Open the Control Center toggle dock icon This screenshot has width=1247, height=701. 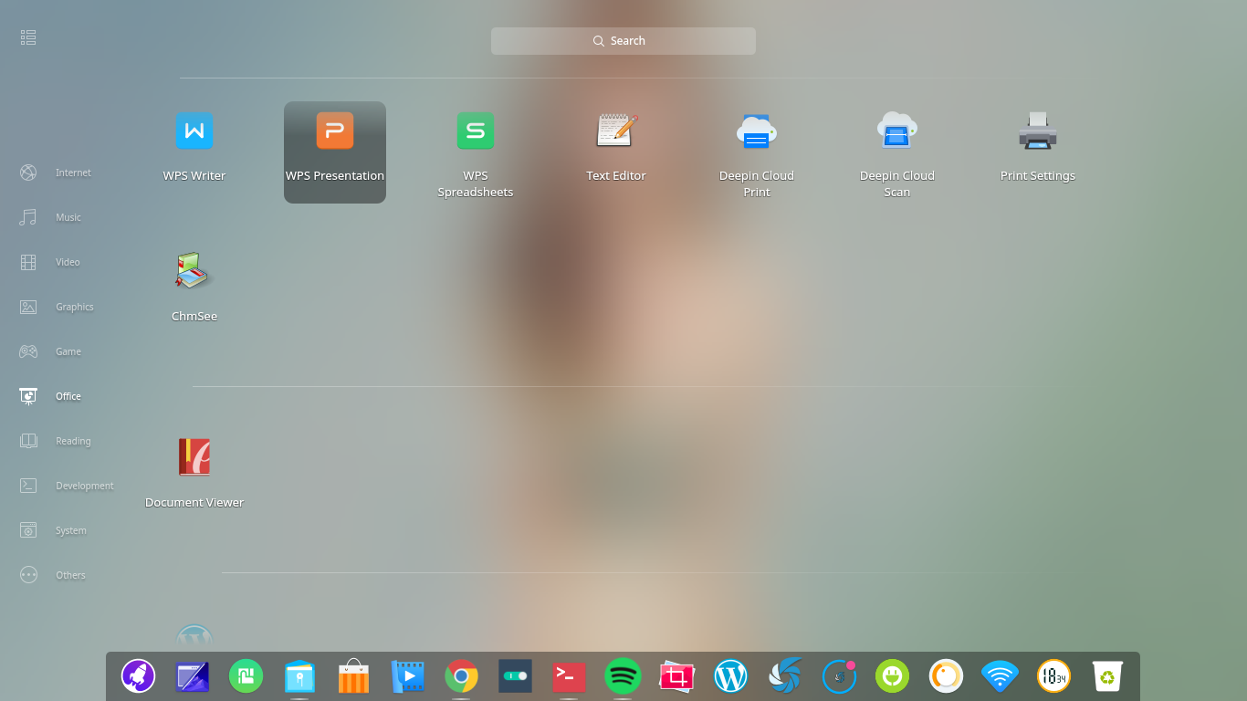[515, 676]
